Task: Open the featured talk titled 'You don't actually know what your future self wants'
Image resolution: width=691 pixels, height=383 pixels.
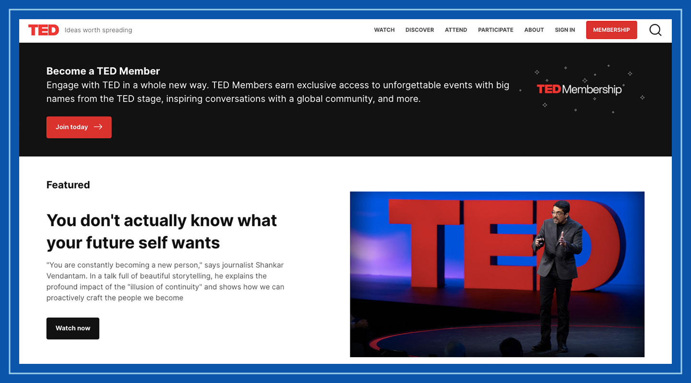Action: tap(161, 231)
